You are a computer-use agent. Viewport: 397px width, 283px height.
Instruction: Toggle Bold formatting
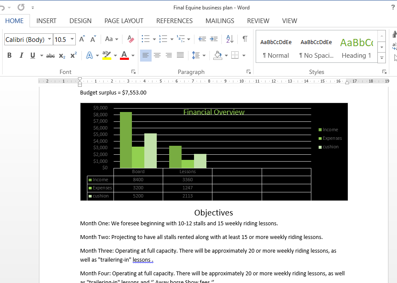coord(9,55)
